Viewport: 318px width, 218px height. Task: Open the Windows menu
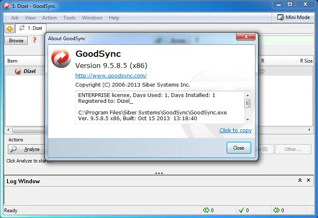[x=92, y=18]
